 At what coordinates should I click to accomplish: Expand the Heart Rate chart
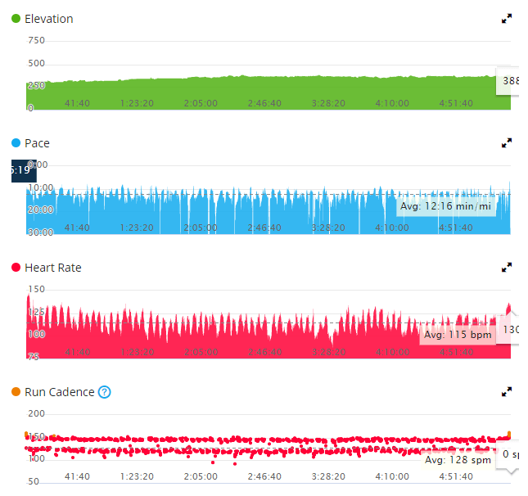507,267
